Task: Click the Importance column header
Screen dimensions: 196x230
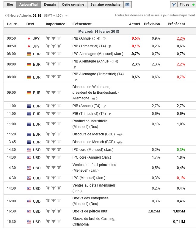Action: pyautogui.click(x=55, y=24)
